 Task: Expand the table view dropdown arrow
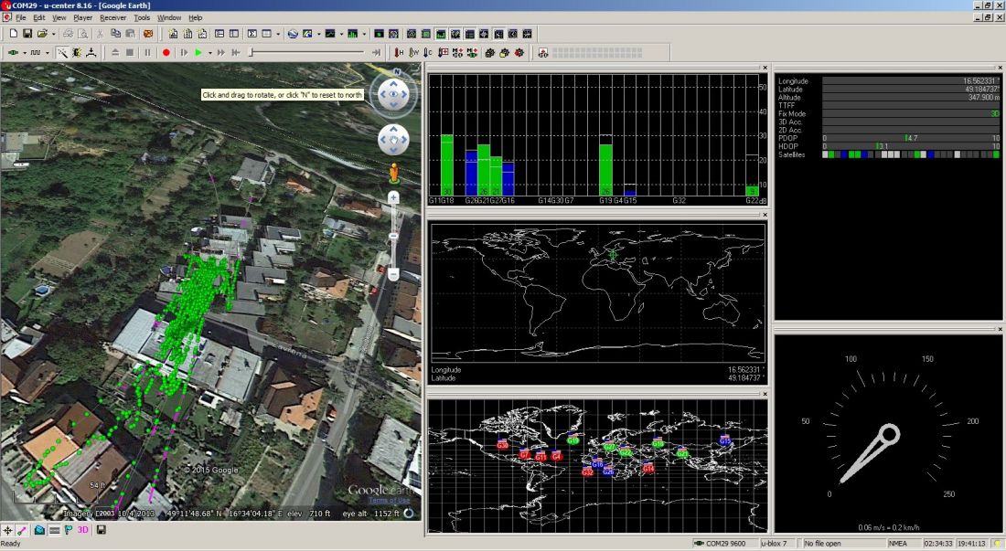[278, 34]
